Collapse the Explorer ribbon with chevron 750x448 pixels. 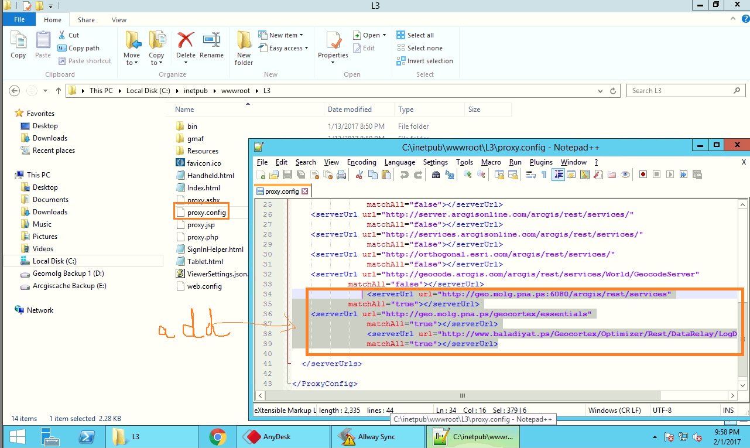(x=733, y=20)
